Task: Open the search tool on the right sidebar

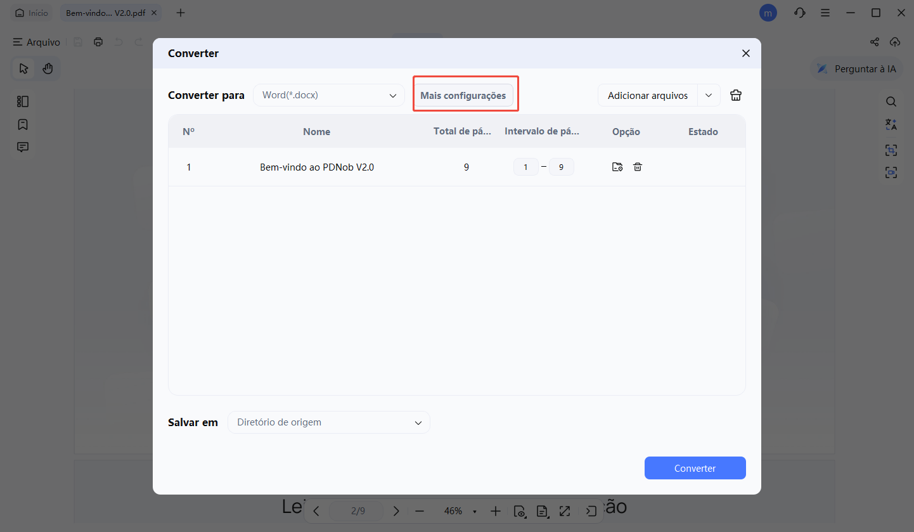Action: [891, 101]
